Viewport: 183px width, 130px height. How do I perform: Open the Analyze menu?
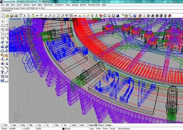tap(75, 5)
